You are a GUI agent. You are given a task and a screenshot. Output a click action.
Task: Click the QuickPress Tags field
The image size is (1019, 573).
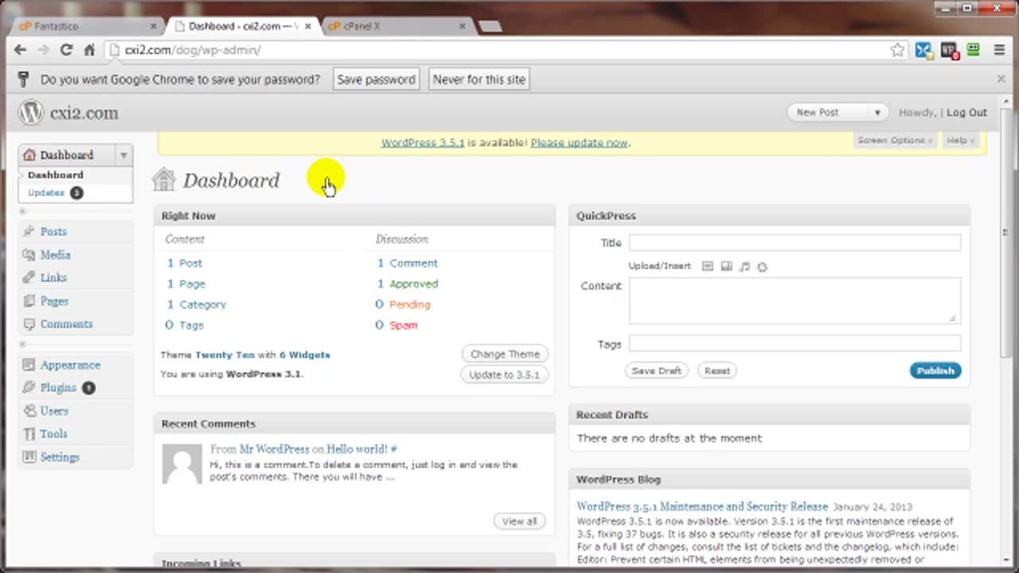(795, 344)
